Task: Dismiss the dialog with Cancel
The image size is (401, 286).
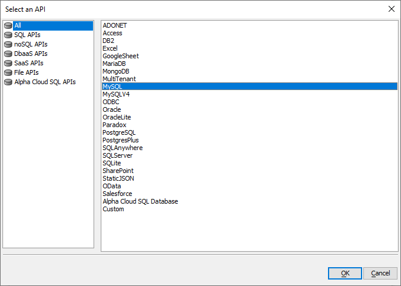Action: point(380,274)
